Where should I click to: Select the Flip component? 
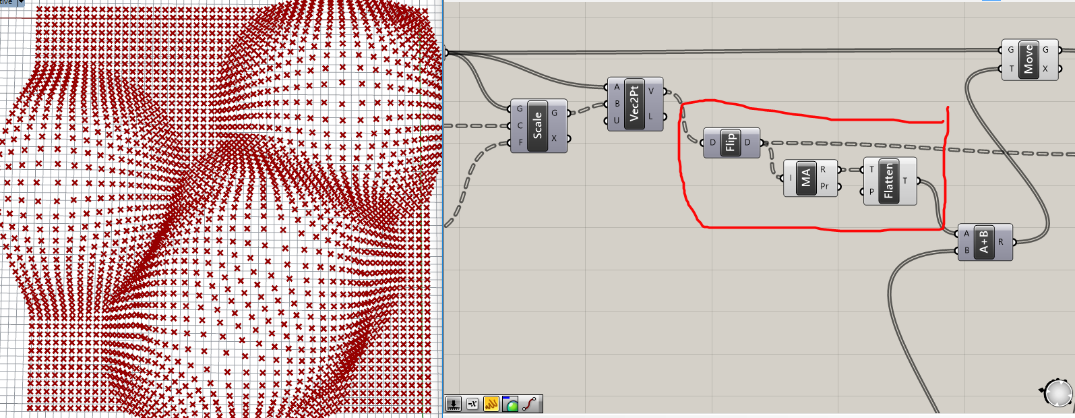pyautogui.click(x=730, y=143)
